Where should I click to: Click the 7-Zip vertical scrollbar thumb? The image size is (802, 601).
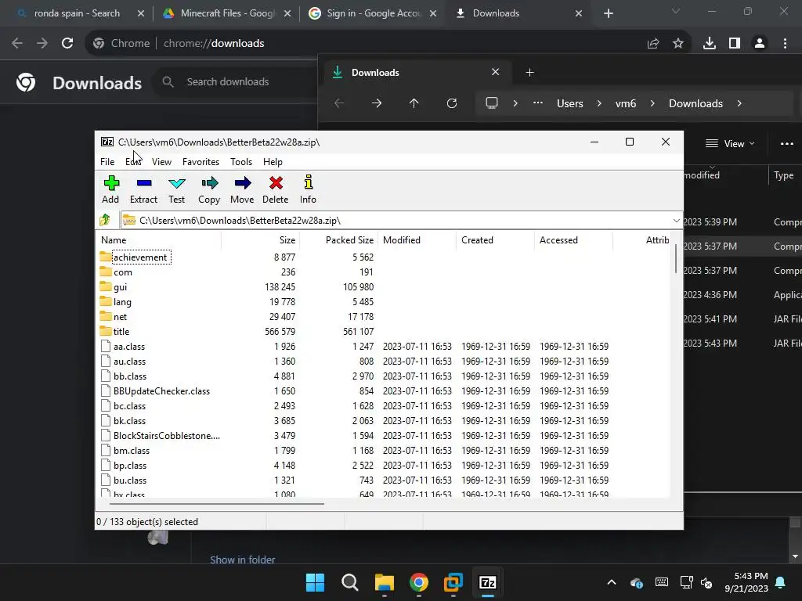[x=676, y=258]
